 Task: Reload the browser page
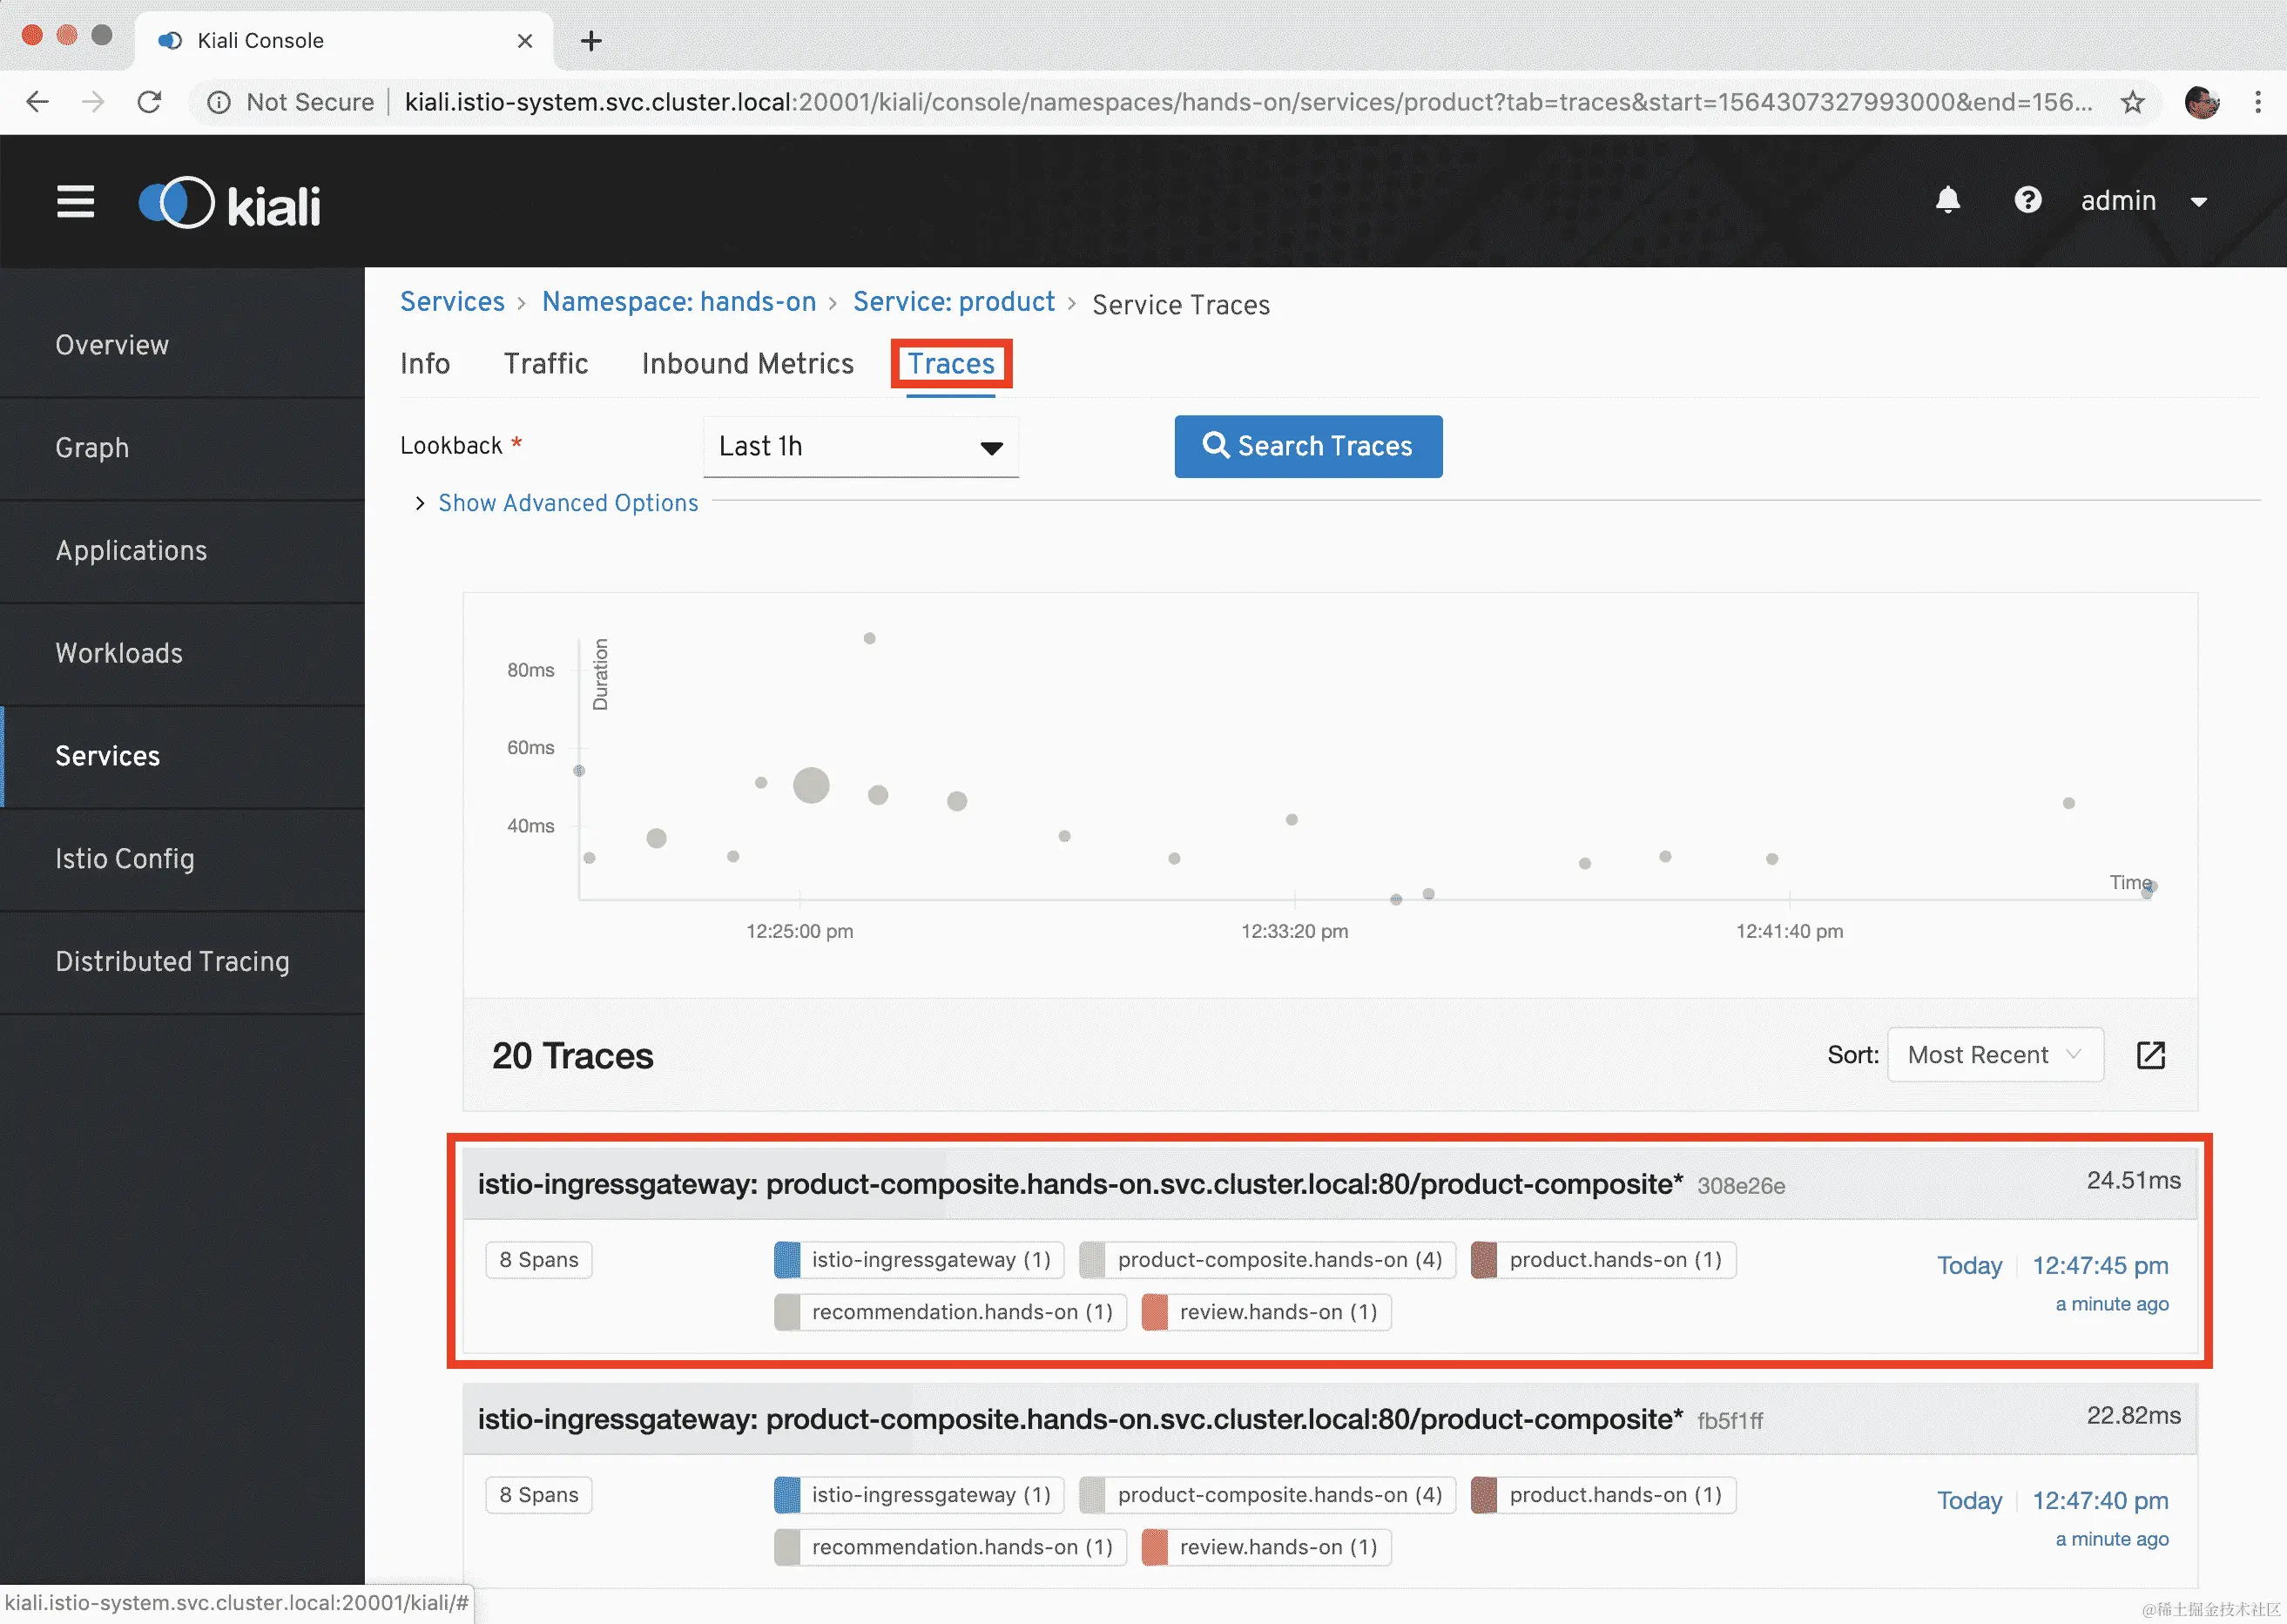(150, 102)
